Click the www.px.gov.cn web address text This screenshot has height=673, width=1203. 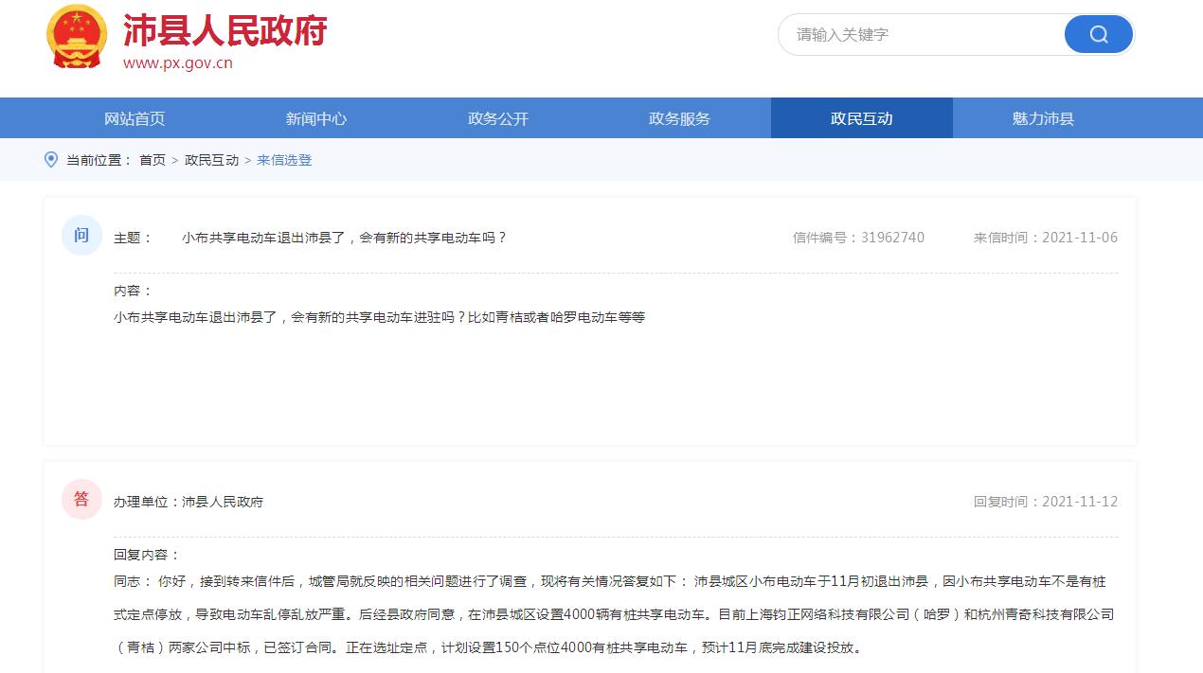click(x=178, y=63)
